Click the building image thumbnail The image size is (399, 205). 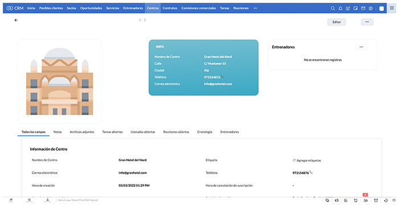(59, 81)
